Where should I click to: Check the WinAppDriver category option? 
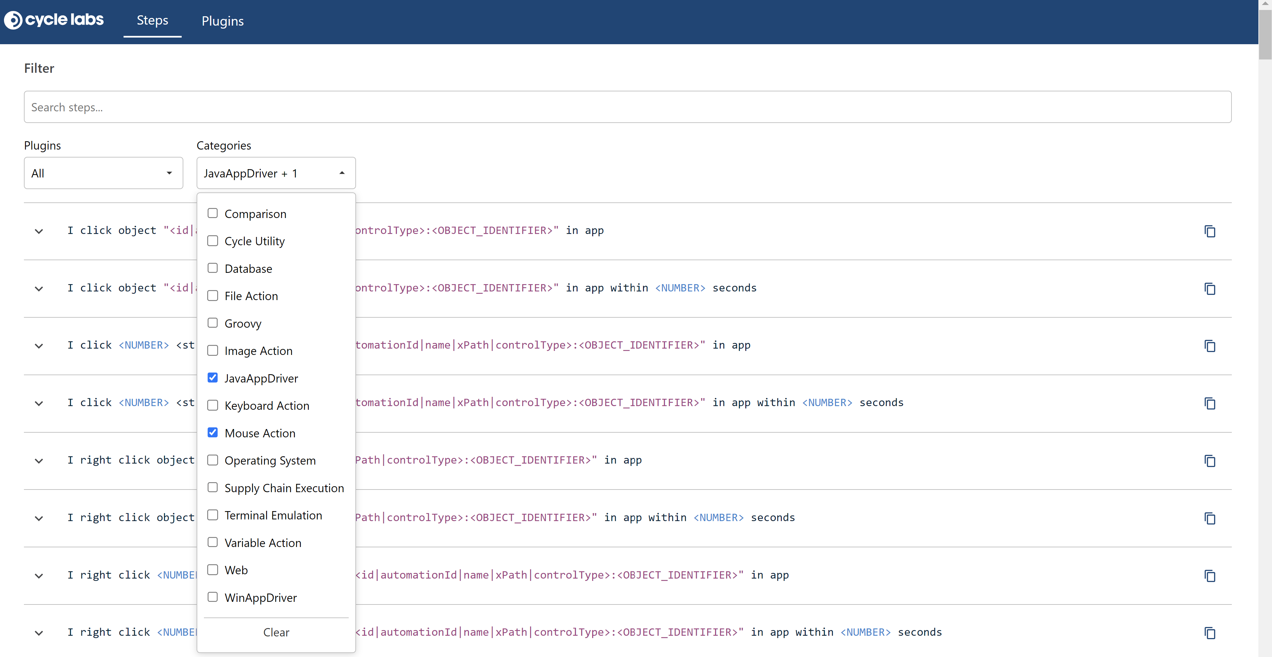tap(212, 597)
